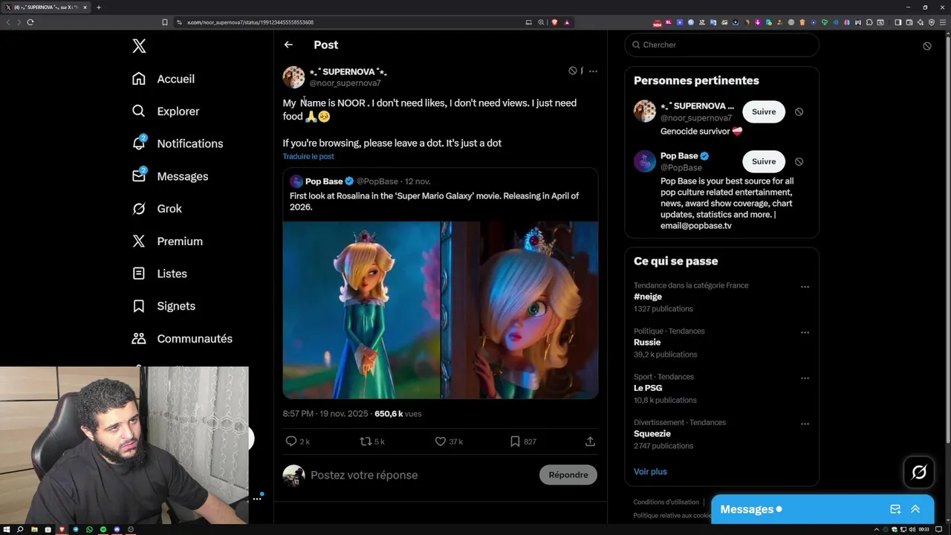Click the Répondre button
Screen dimensions: 951x535
(568, 475)
